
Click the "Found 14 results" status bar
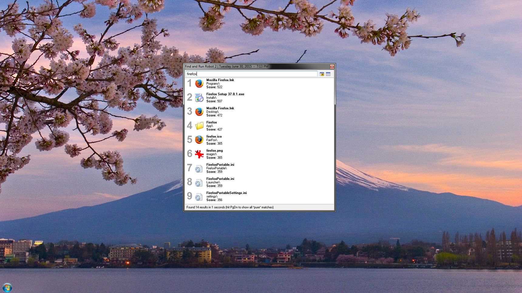pos(259,207)
